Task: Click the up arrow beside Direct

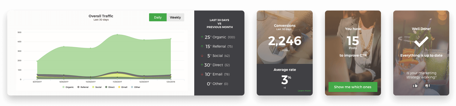Action: click(202, 65)
